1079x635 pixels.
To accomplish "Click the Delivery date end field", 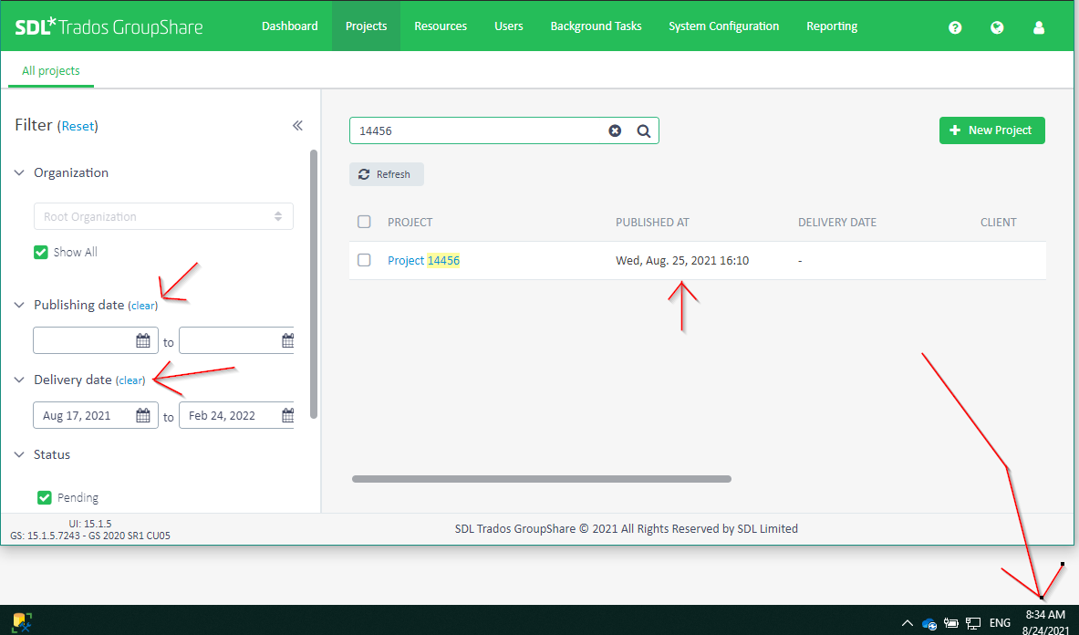I will tap(228, 416).
